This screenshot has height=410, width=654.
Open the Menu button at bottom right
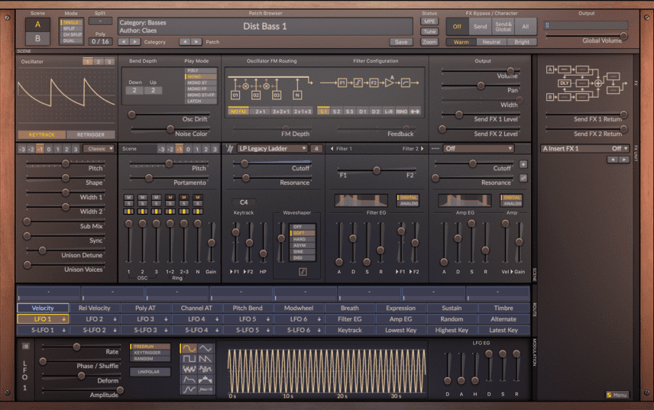tap(617, 395)
